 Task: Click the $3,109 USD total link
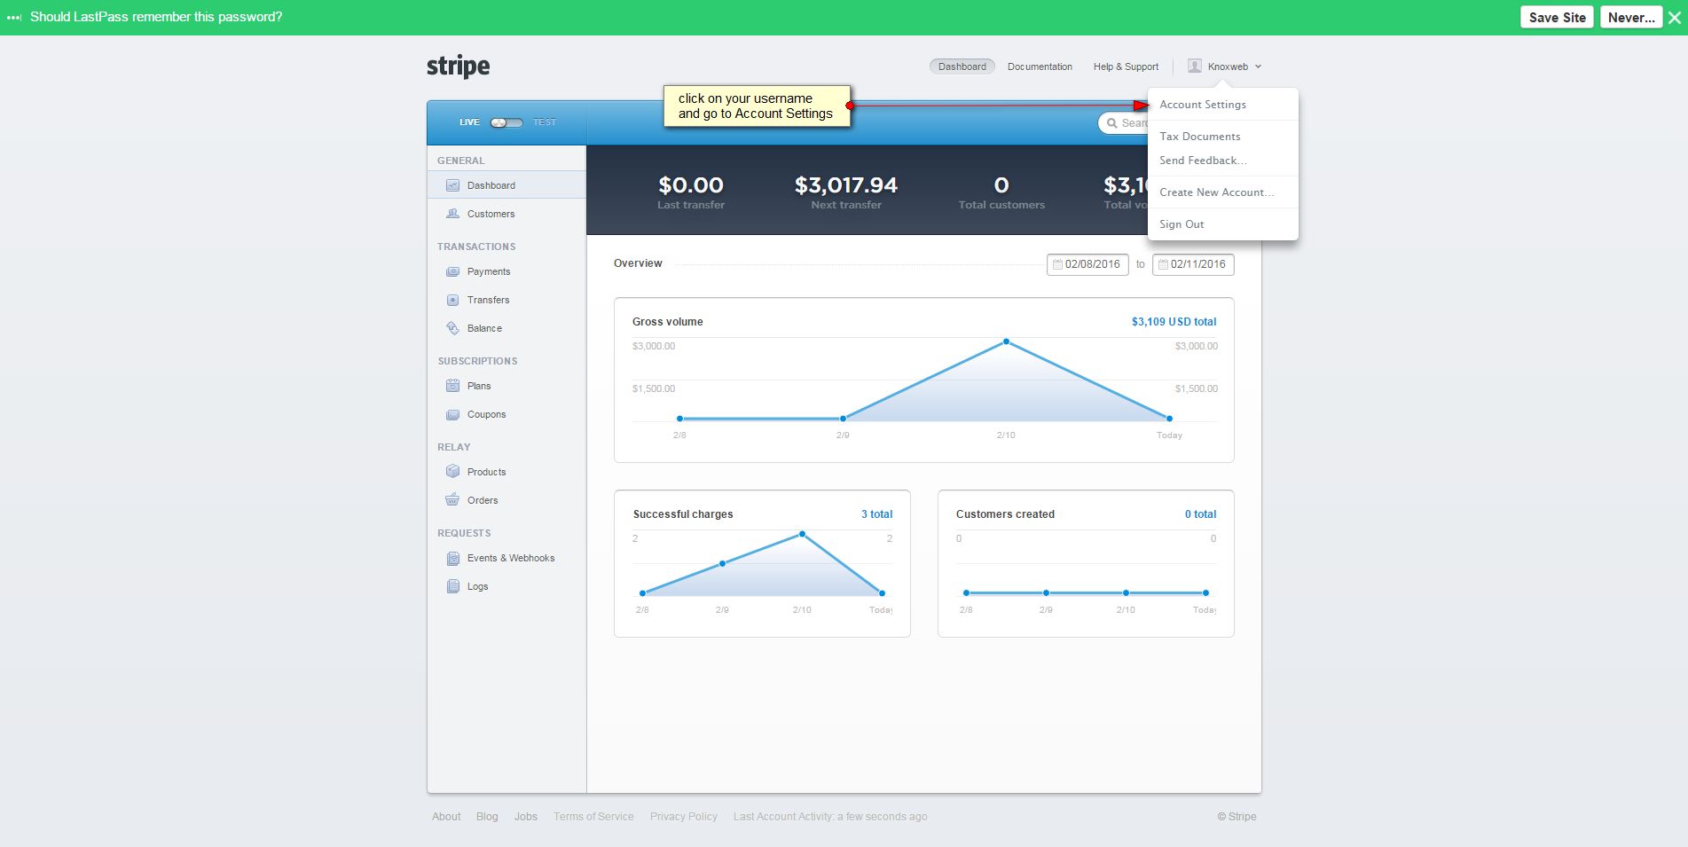[1174, 322]
